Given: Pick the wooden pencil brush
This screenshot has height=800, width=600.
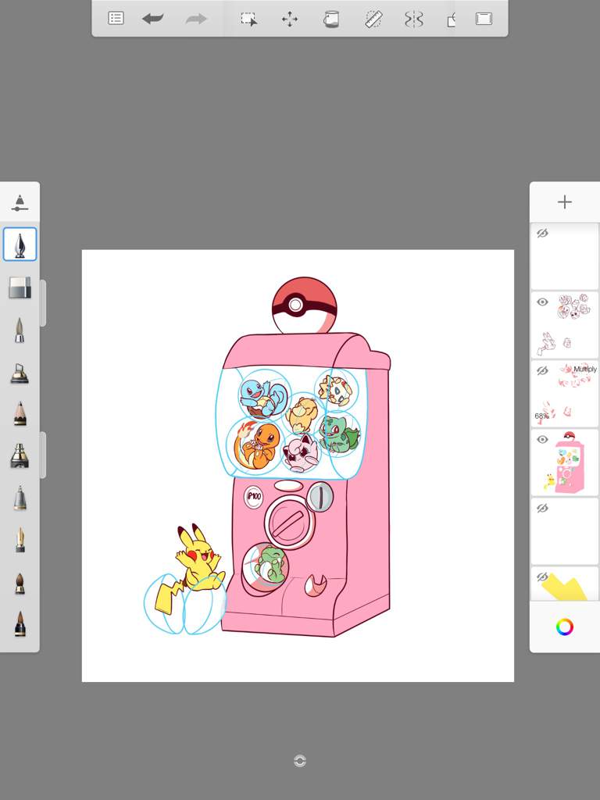Looking at the screenshot, I should click(x=20, y=413).
